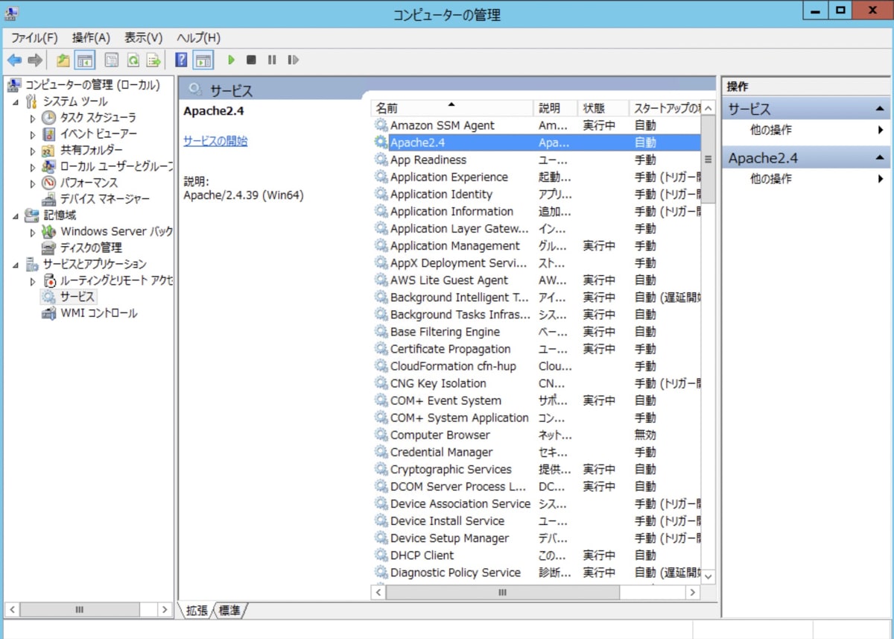Collapse the システム ツール tree node
The height and width of the screenshot is (639, 894).
point(16,101)
